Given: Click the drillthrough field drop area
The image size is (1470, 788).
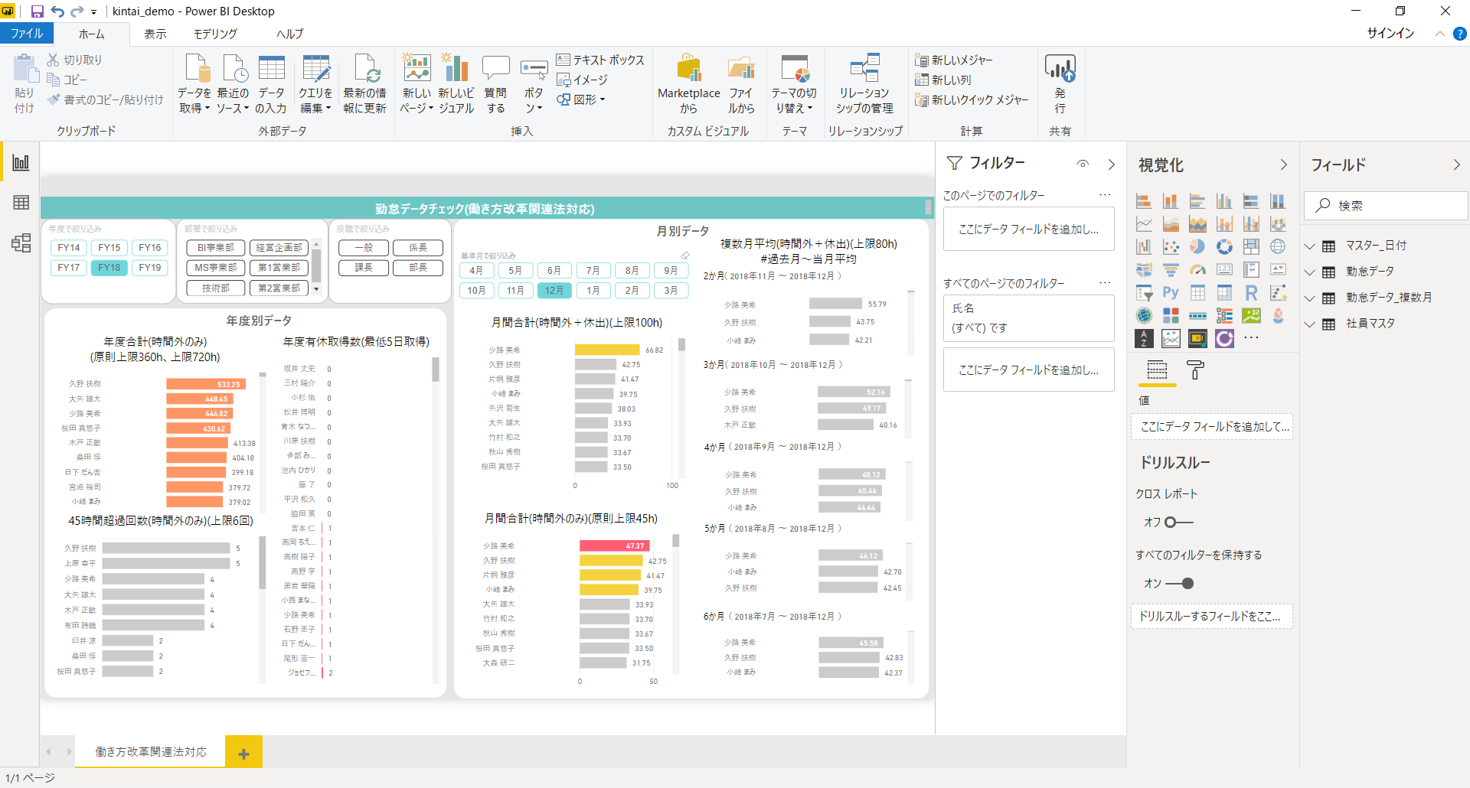Looking at the screenshot, I should [x=1212, y=617].
